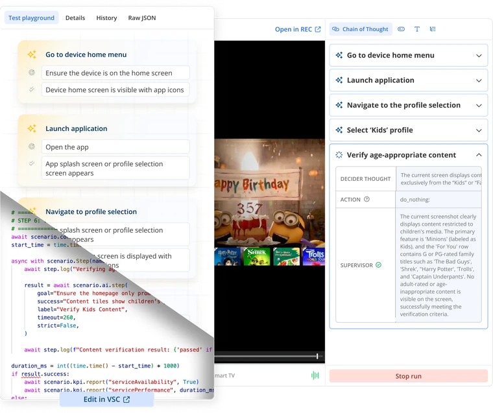The image size is (493, 413).
Task: Click the help icon next to ACTION
Action: (x=367, y=199)
